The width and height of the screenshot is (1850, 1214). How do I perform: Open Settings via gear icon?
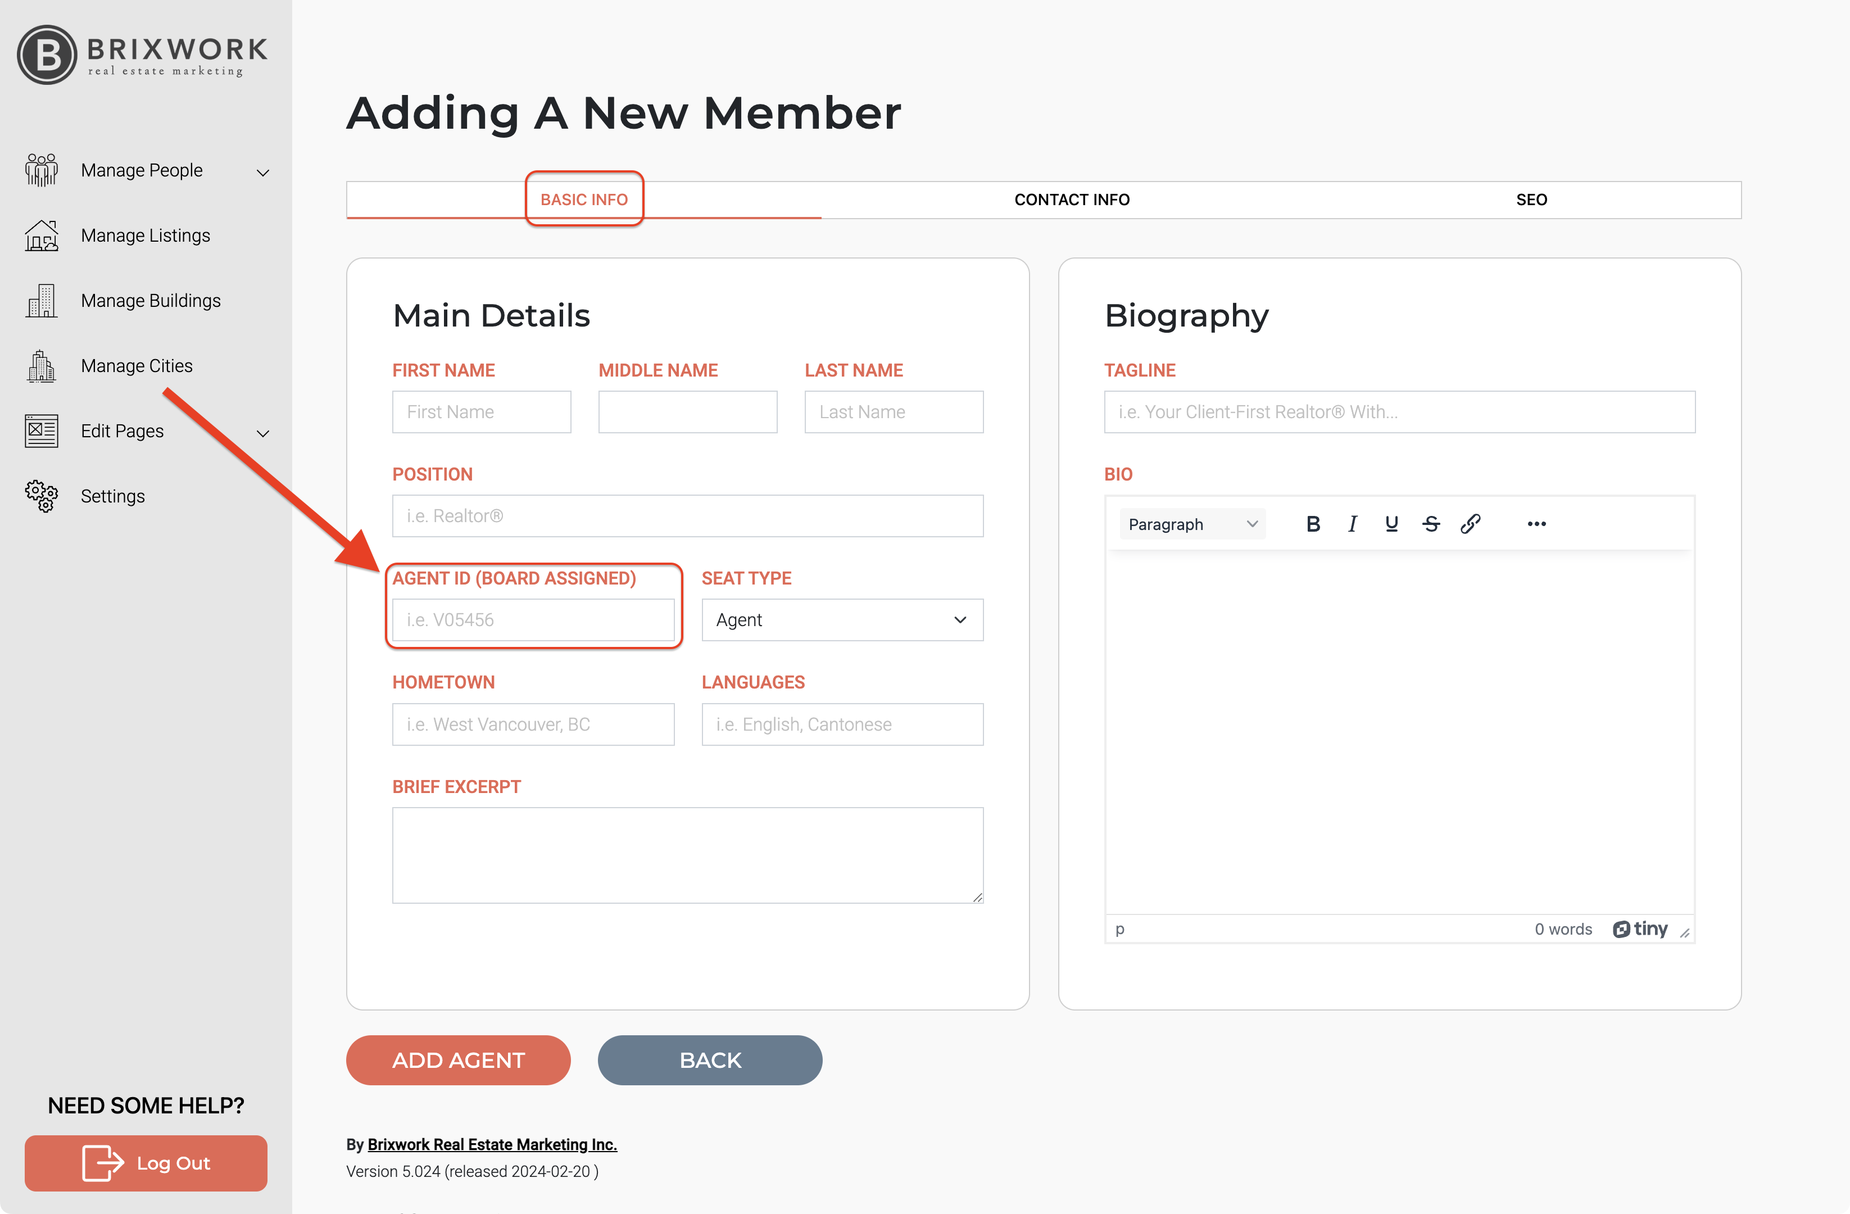pyautogui.click(x=41, y=496)
